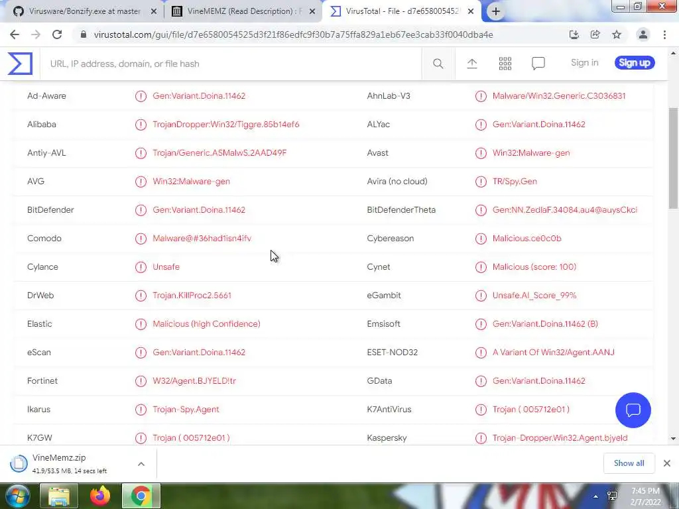
Task: Bookmark this page with the star icon
Action: 617,34
